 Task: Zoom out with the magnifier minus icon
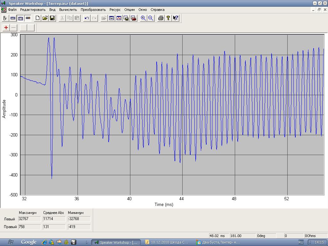pyautogui.click(x=151, y=18)
